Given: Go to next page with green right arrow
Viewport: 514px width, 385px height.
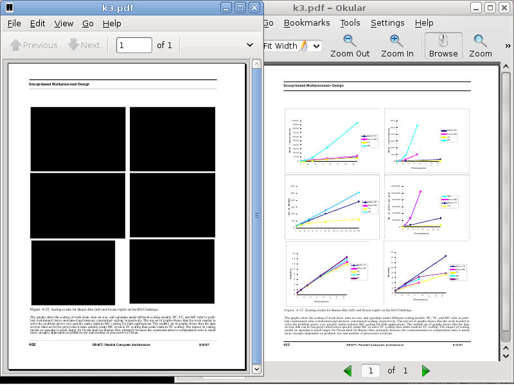Looking at the screenshot, I should tap(425, 371).
